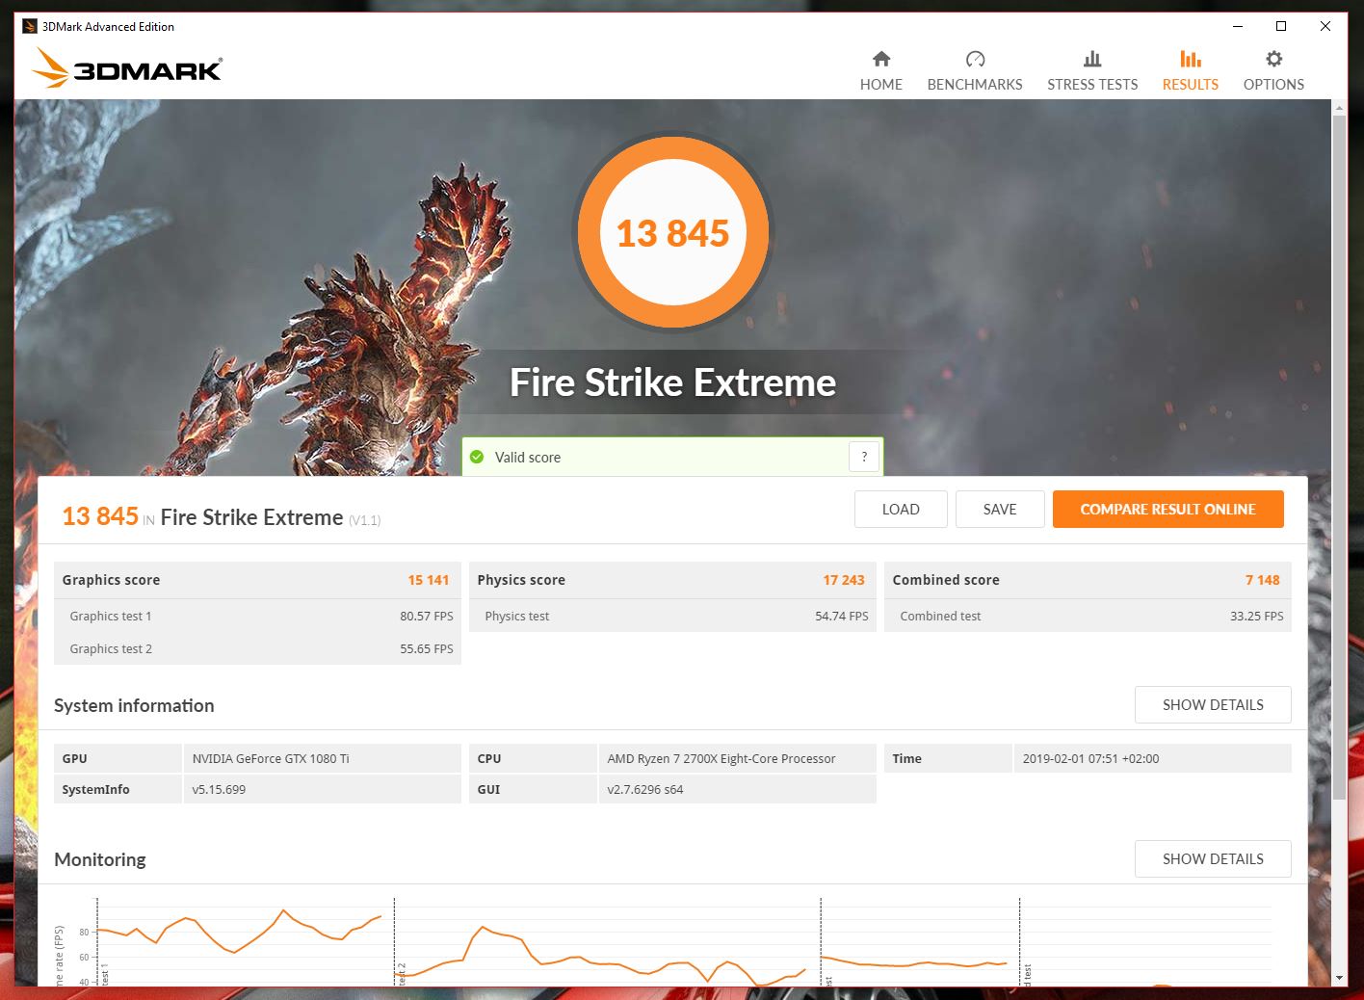Click the Physics score value 17 243

(844, 580)
